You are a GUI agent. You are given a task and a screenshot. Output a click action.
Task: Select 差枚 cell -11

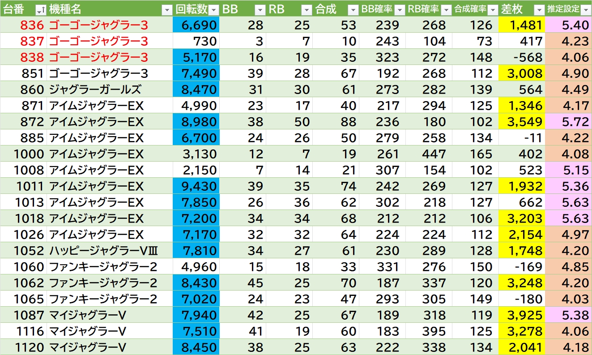tap(522, 138)
